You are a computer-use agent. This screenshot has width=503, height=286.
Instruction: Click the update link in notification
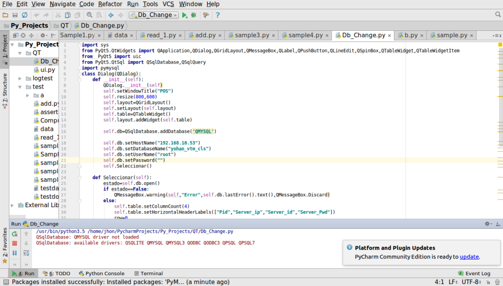click(x=469, y=257)
